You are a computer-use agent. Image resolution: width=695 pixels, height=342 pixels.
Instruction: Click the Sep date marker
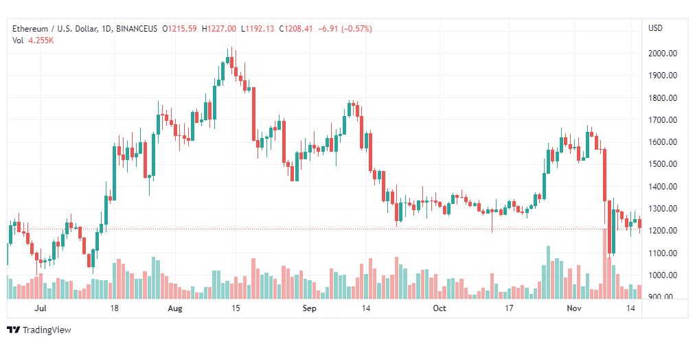point(309,308)
